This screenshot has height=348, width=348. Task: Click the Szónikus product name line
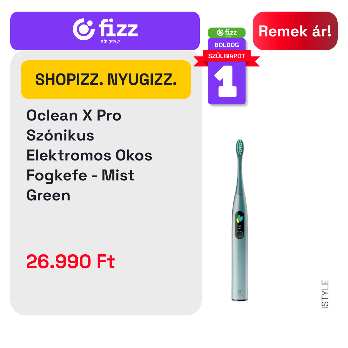(x=60, y=135)
